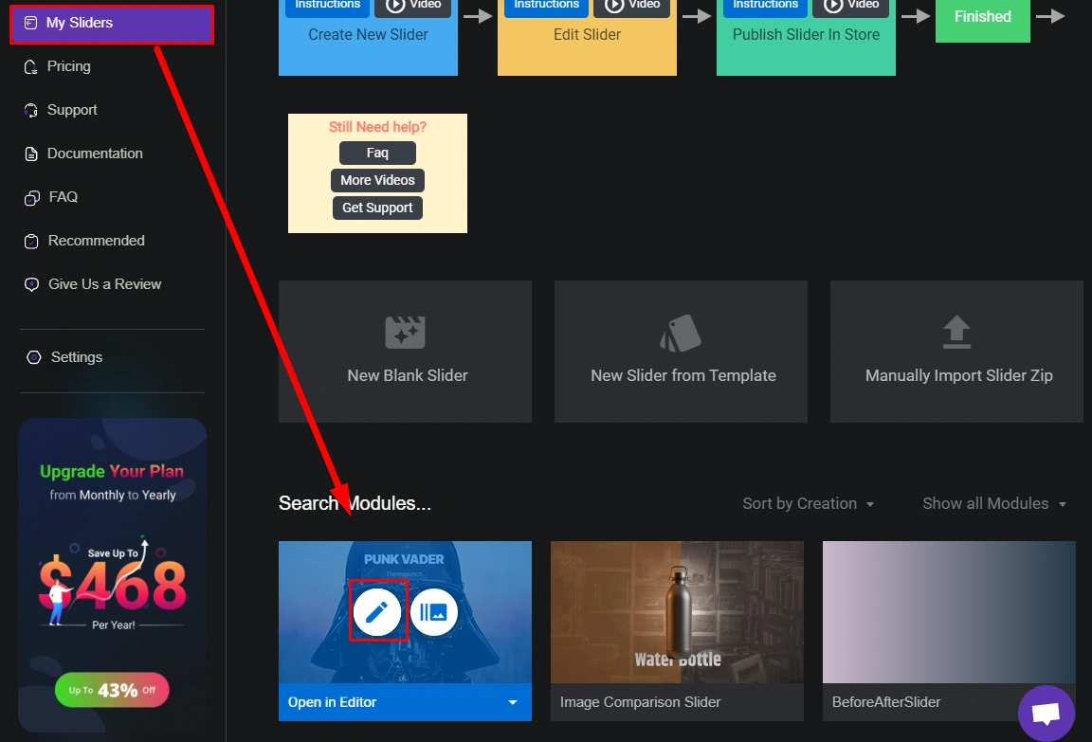Viewport: 1092px width, 742px height.
Task: Select the BeforeAfterSlider thumbnail
Action: click(949, 612)
